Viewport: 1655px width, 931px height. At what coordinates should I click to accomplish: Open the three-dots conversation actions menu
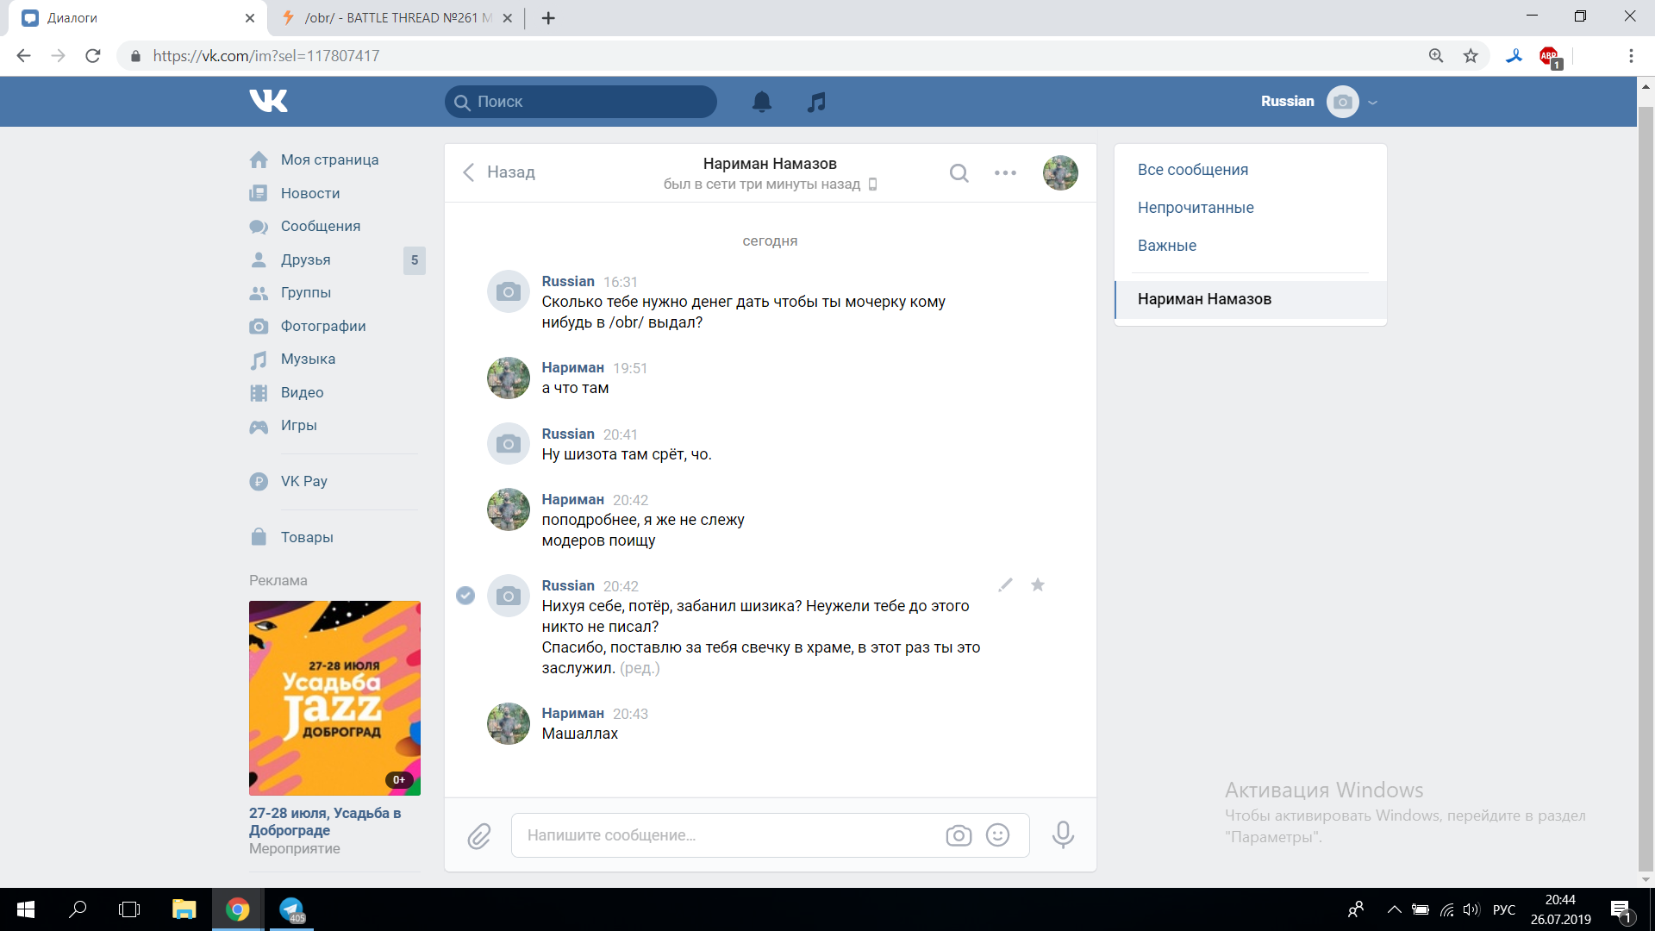(1005, 172)
